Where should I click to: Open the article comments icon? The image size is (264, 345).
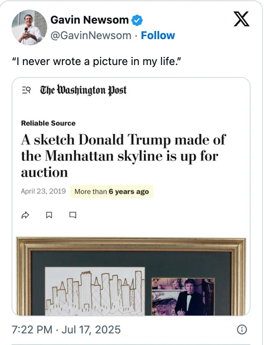tap(73, 215)
